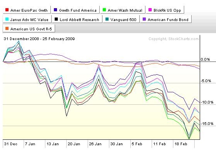Click the purple American Funds Bond swatch
The image size is (216, 153).
pyautogui.click(x=144, y=19)
